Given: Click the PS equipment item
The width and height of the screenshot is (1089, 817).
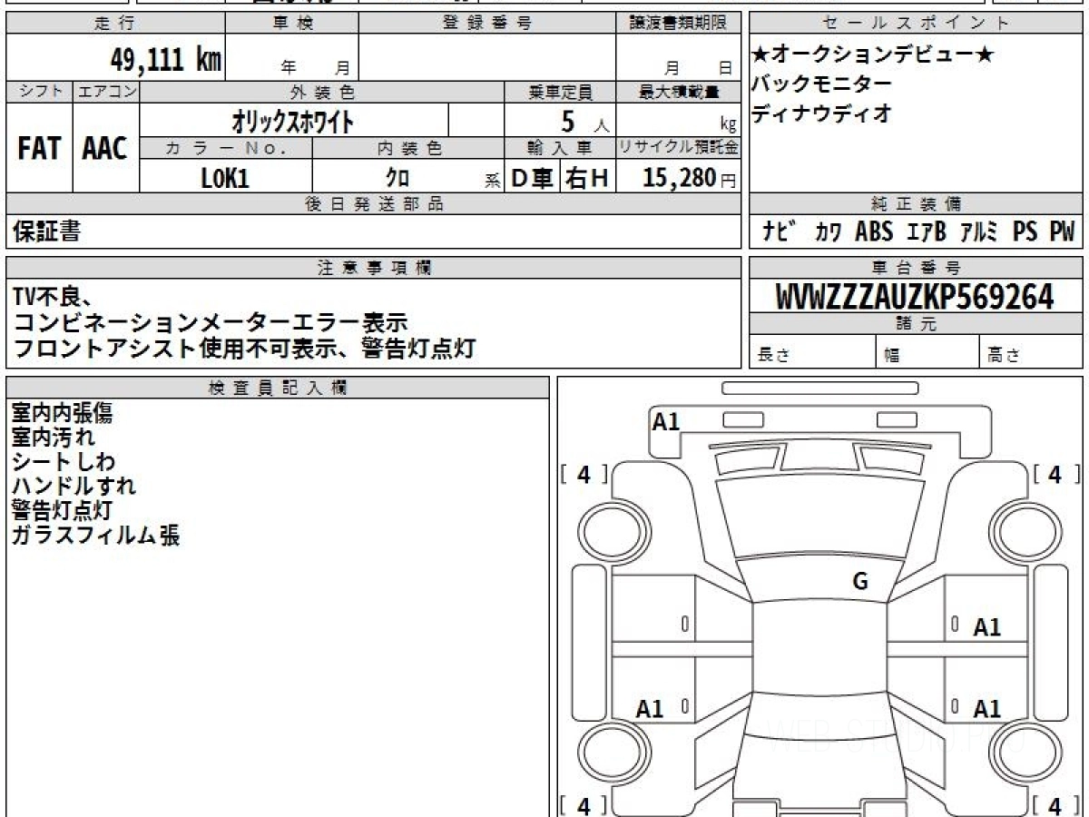Looking at the screenshot, I should pos(1025,232).
